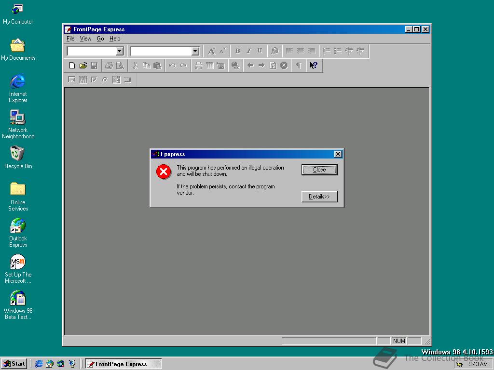Expand the Change Font dropdown arrow

point(195,51)
